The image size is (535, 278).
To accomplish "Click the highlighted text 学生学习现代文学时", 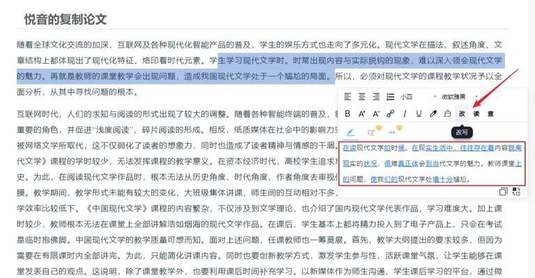I will (247, 60).
